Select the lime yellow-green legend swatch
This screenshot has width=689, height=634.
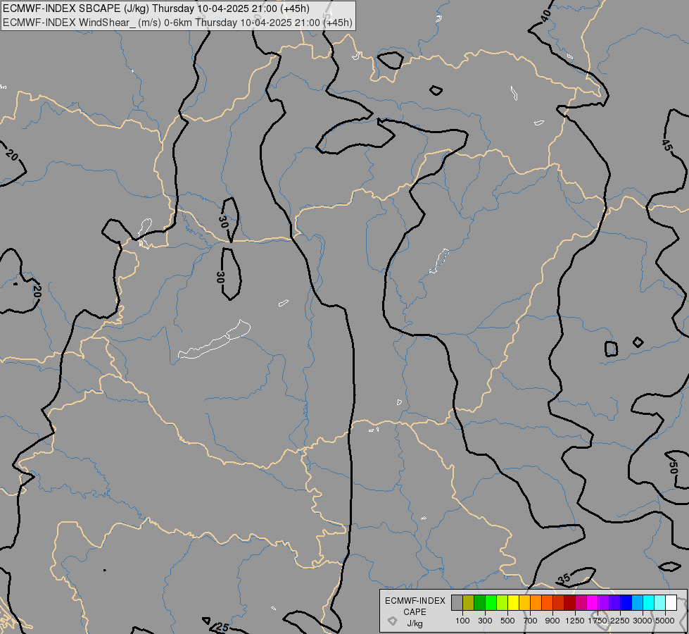[502, 603]
